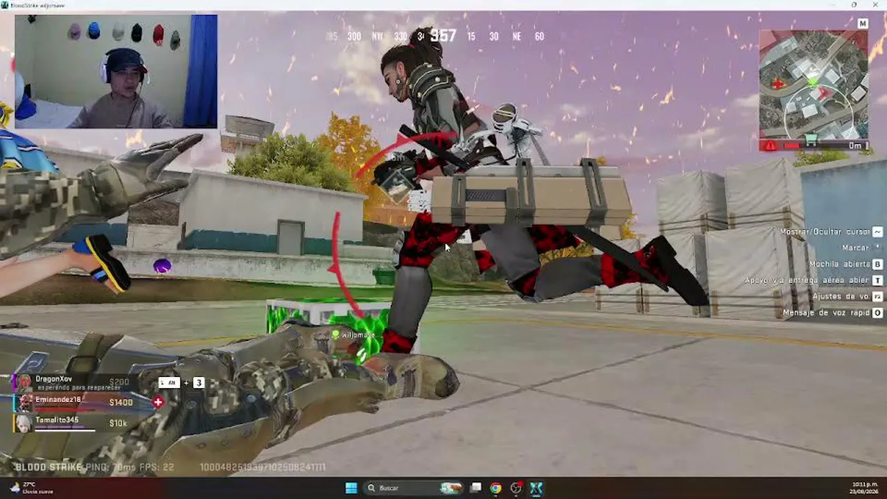Open Task View on the taskbar
887x499 pixels.
[475, 488]
